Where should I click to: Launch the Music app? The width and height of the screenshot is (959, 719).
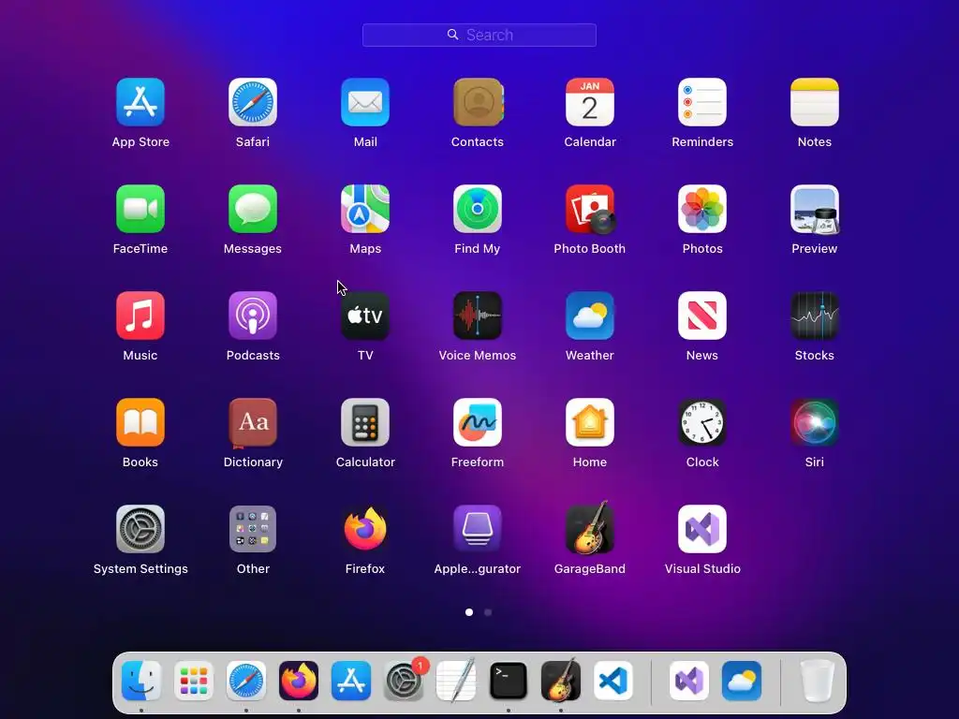(140, 315)
